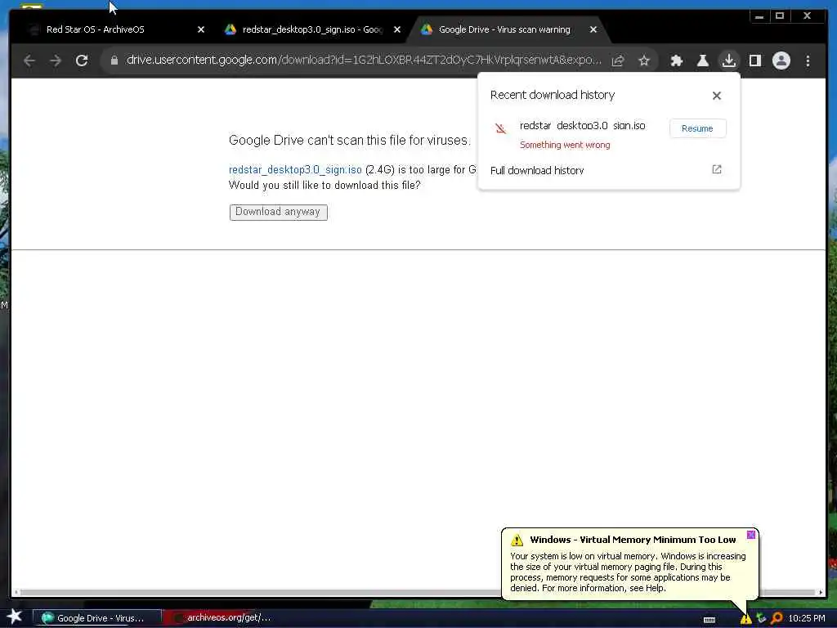Close the Virus scan warning tab
This screenshot has width=837, height=628.
tap(593, 30)
